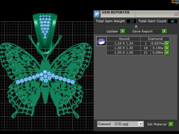Click the Total Gem Weight value .23
Viewport: 179px width, 134px height.
(131, 21)
